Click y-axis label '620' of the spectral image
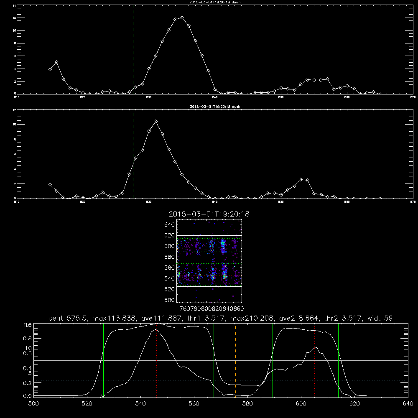This screenshot has height=418, width=418. 170,235
